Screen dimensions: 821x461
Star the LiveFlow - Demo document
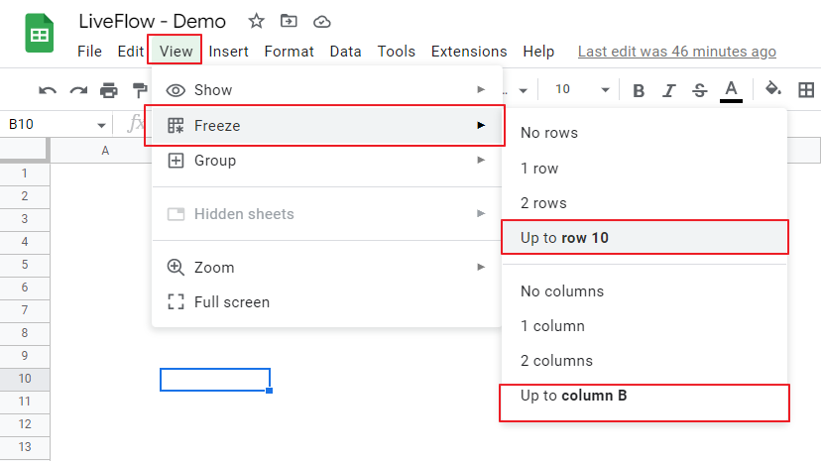pyautogui.click(x=256, y=22)
